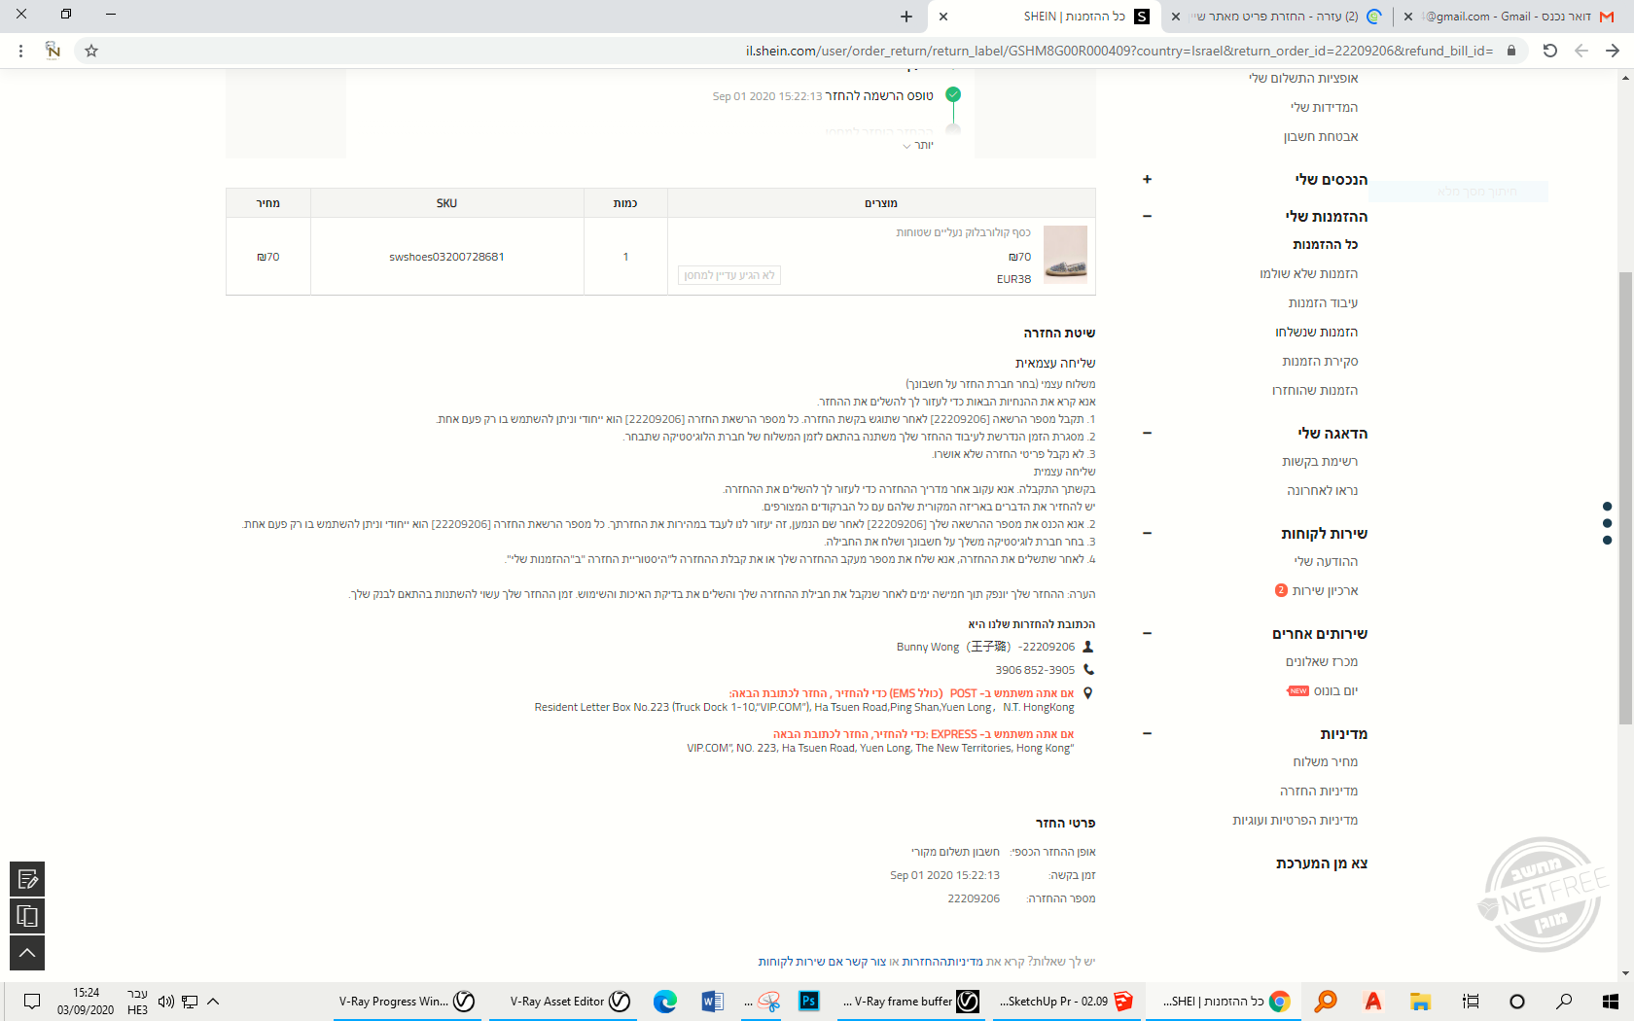
Task: Open סקירת הזמנות in the sidebar
Action: [1320, 361]
